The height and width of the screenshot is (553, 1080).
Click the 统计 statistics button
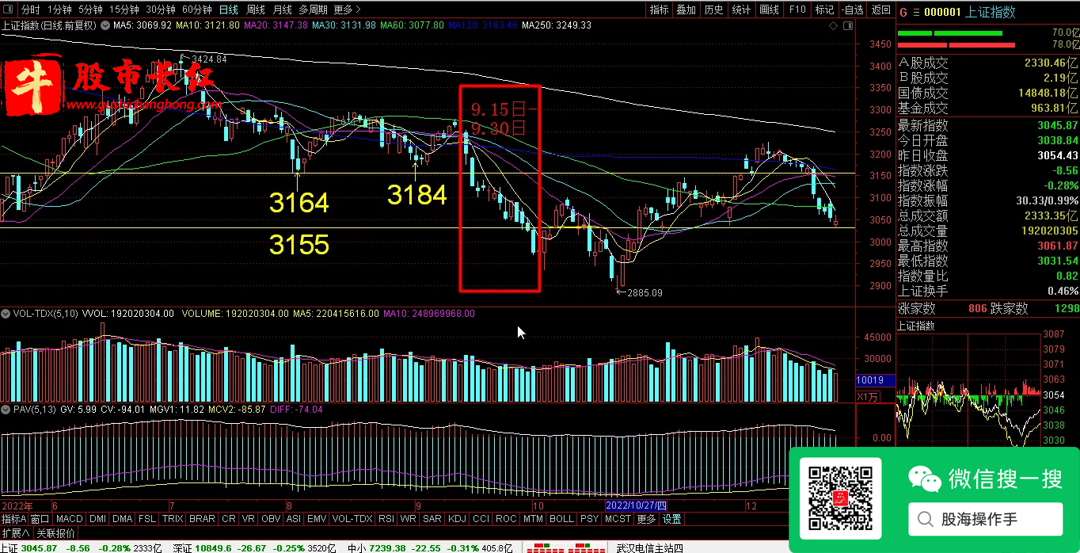tap(742, 10)
